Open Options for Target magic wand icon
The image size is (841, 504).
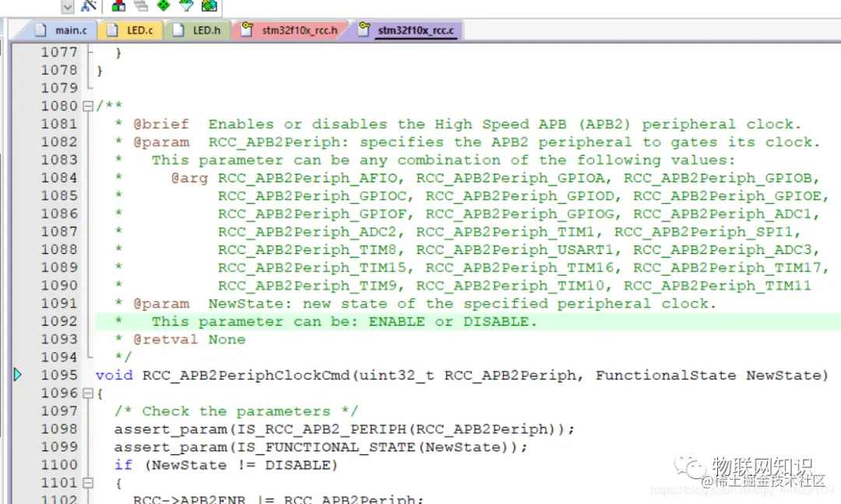tap(89, 6)
